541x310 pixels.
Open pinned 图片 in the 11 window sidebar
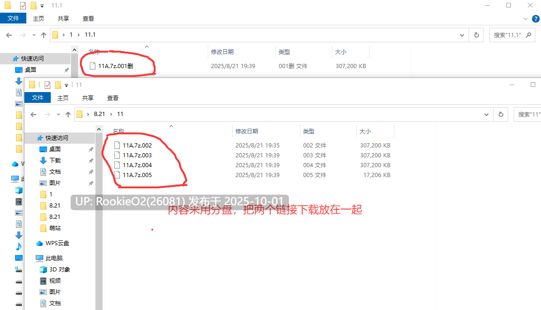pyautogui.click(x=55, y=183)
